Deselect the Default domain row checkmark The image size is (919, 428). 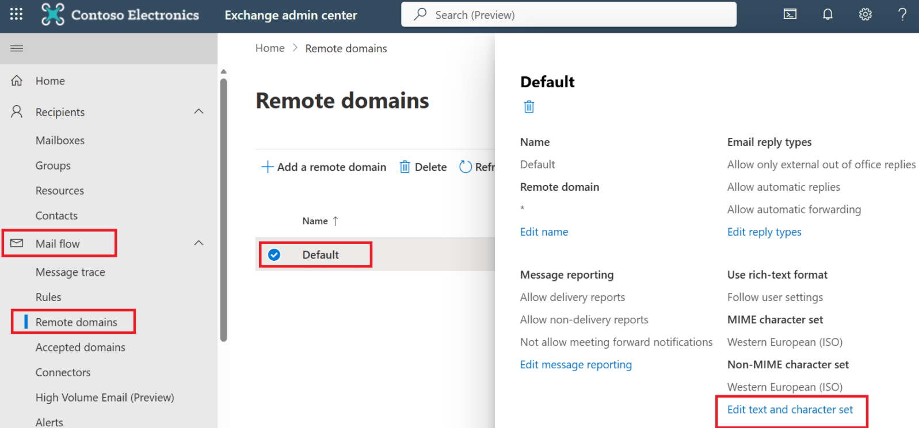tap(274, 255)
